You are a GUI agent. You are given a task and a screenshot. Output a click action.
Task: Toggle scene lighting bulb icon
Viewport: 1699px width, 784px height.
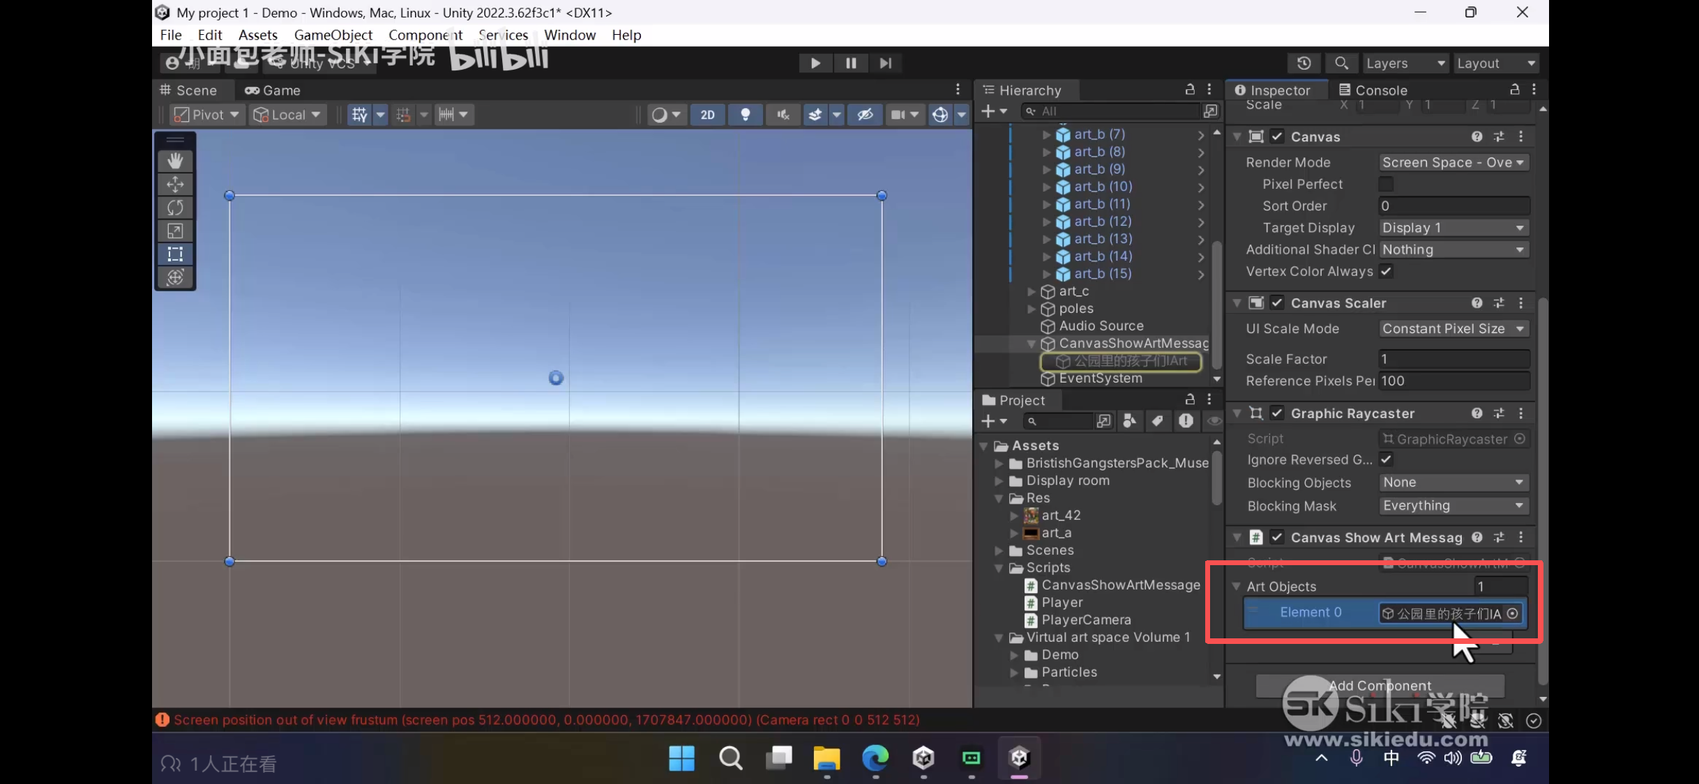coord(745,114)
